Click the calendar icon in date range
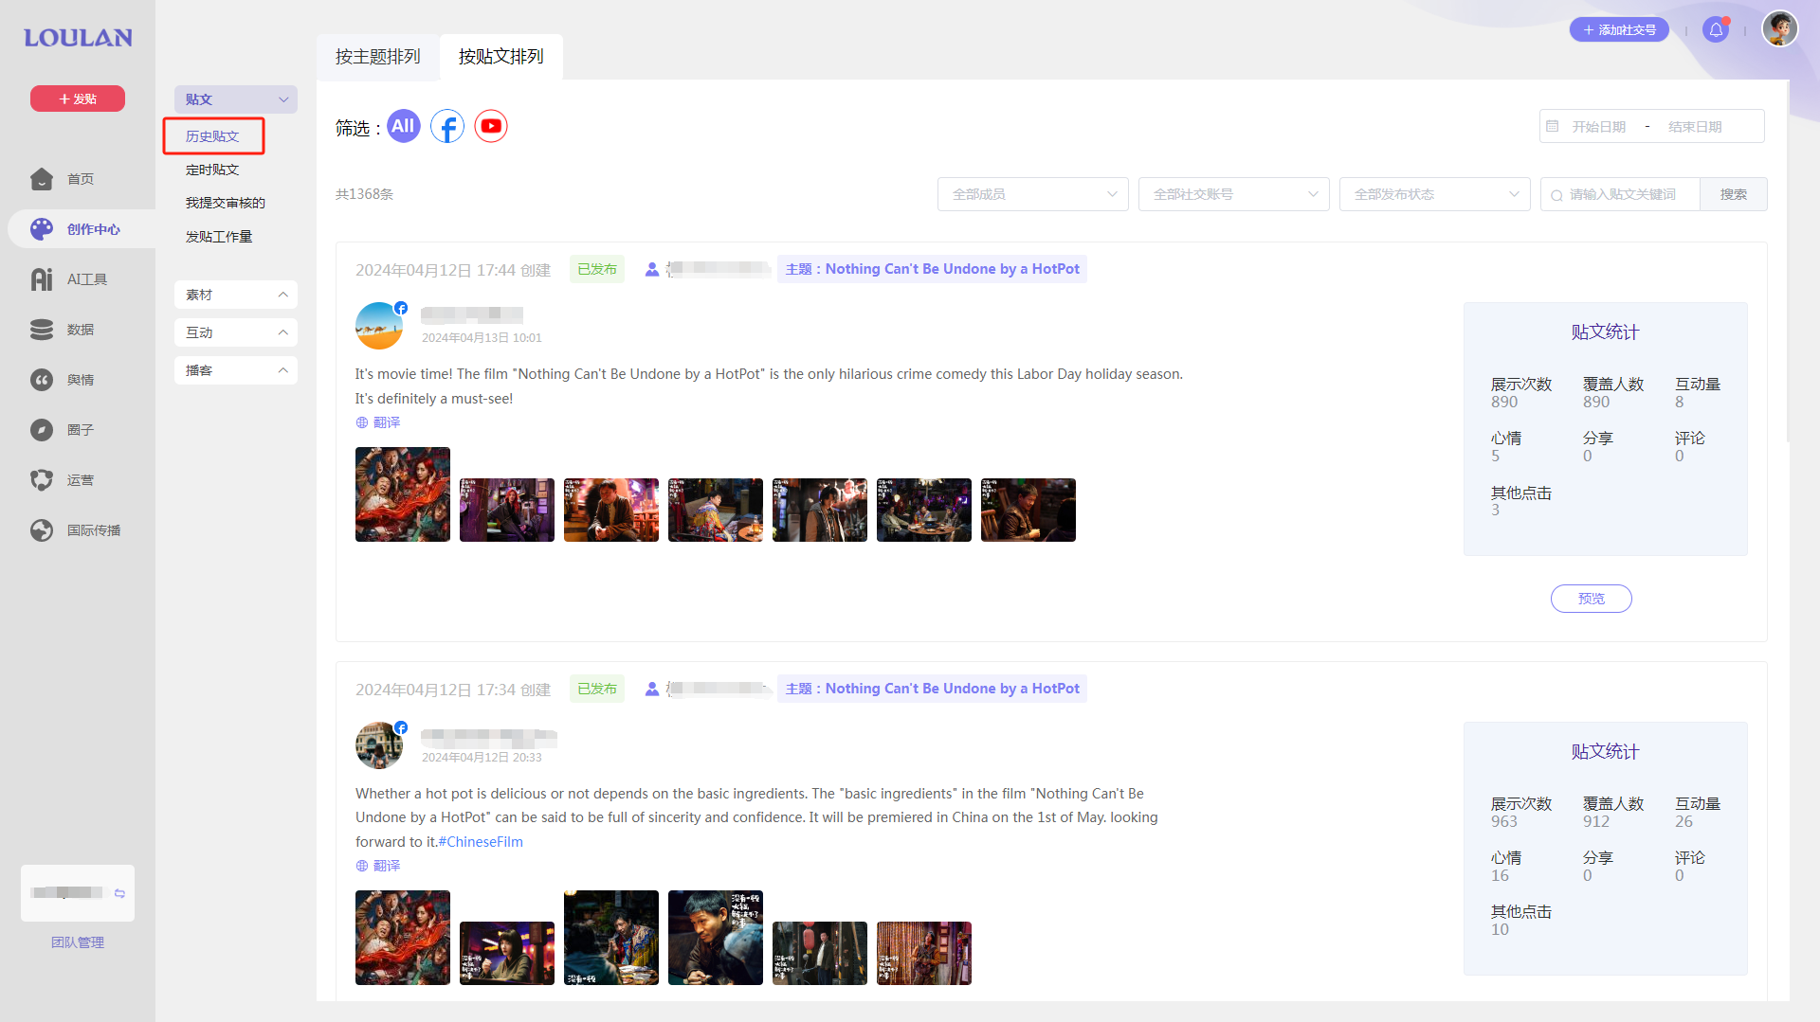 [x=1553, y=126]
